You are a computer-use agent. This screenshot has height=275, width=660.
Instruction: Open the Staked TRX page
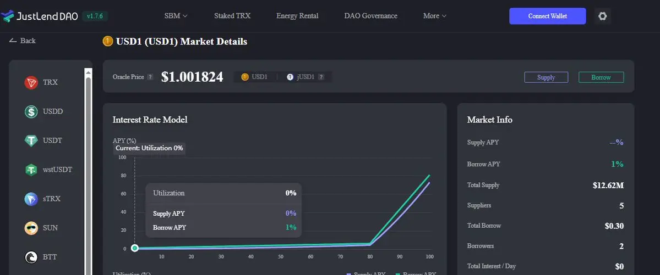[232, 16]
